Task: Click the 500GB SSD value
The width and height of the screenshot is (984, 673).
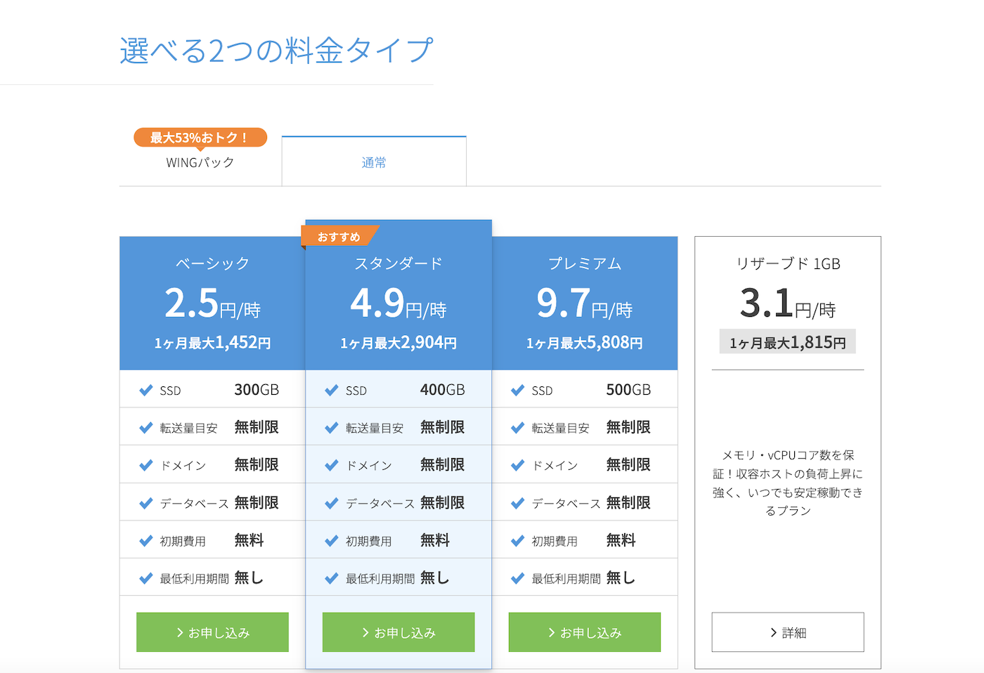Action: (629, 390)
